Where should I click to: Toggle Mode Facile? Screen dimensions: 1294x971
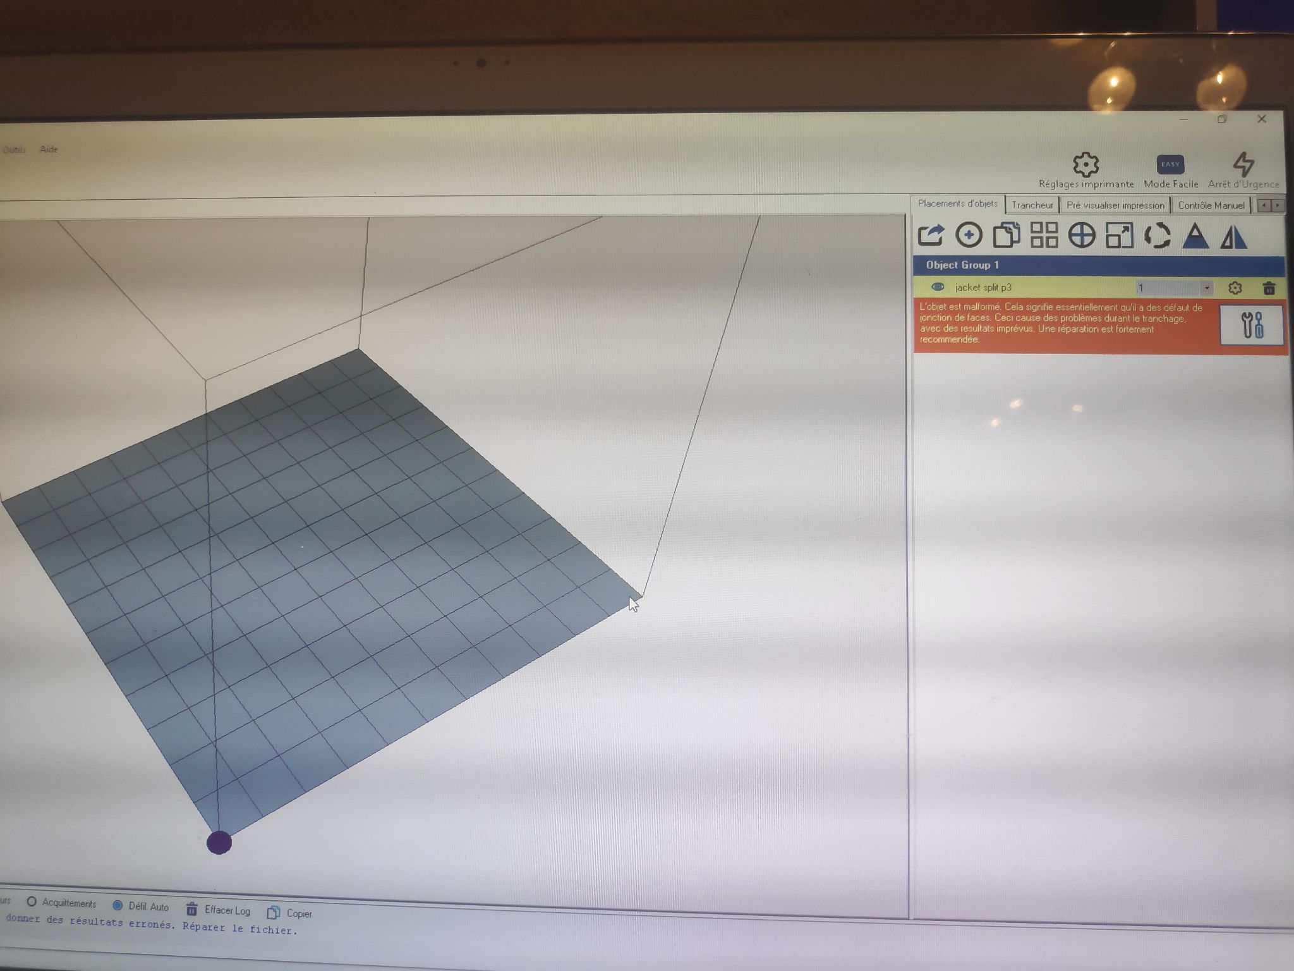pos(1171,172)
